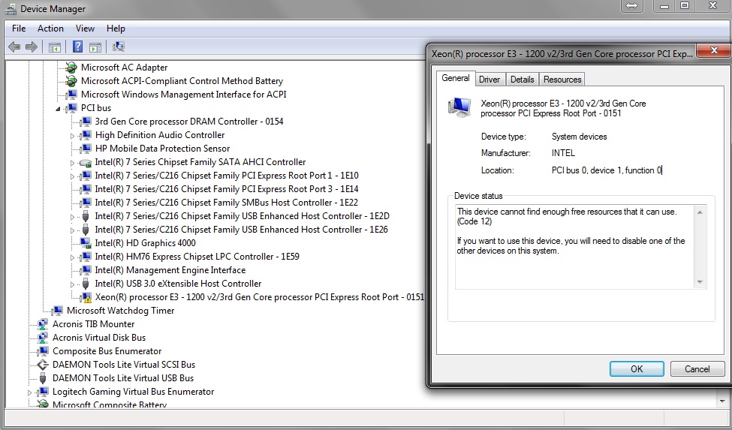This screenshot has width=732, height=430.
Task: Expand Logitech Gaming Virtual Bus Enumerator node
Action: pos(29,392)
